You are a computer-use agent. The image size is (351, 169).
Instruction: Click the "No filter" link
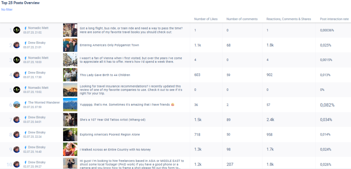pyautogui.click(x=7, y=10)
